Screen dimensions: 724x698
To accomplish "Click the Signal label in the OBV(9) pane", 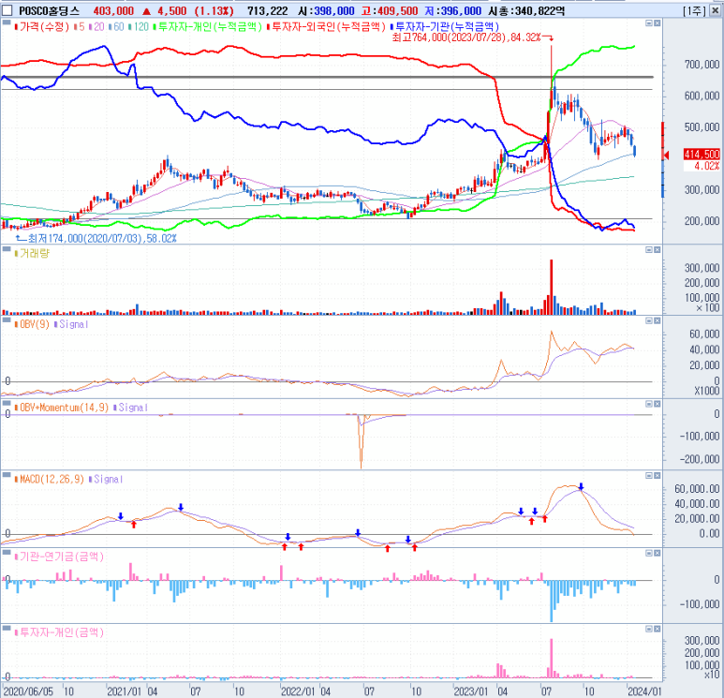I will (x=73, y=324).
